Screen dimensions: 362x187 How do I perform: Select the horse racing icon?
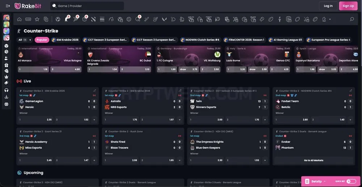111,20
